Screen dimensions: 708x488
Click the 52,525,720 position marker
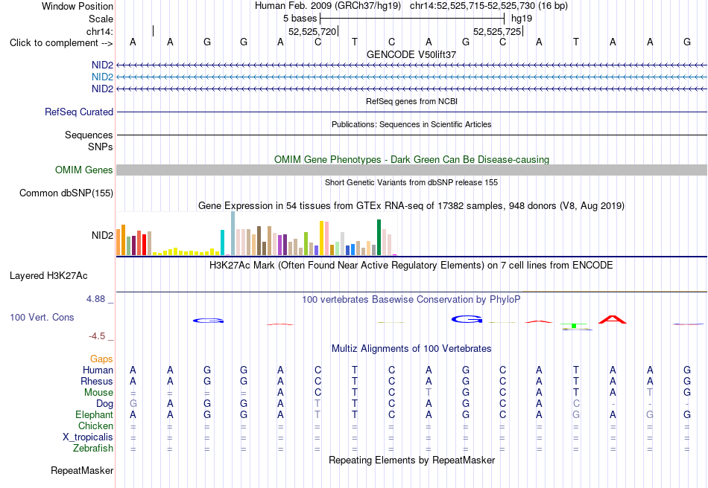point(312,31)
